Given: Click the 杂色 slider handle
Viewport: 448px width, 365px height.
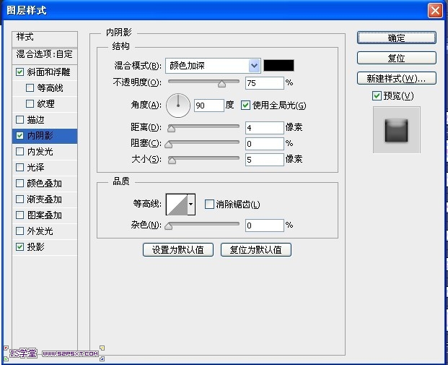Looking at the screenshot, I should [169, 226].
